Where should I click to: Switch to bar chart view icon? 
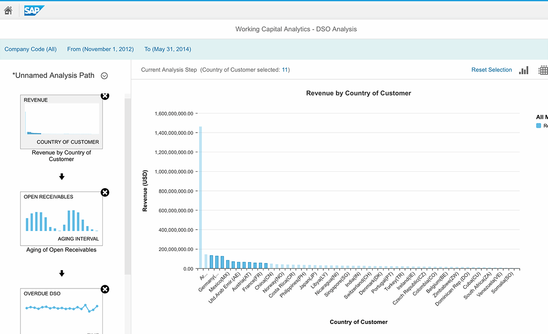[524, 70]
